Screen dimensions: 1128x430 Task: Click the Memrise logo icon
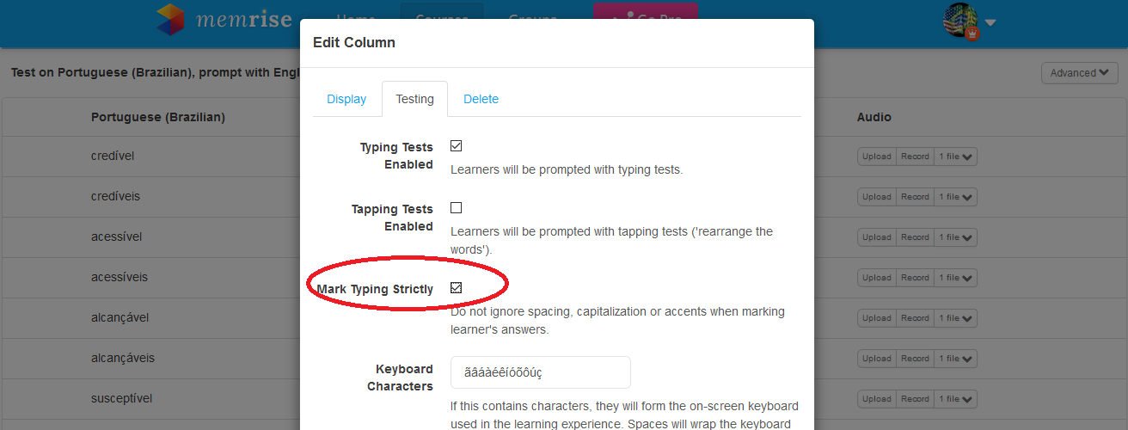[170, 19]
